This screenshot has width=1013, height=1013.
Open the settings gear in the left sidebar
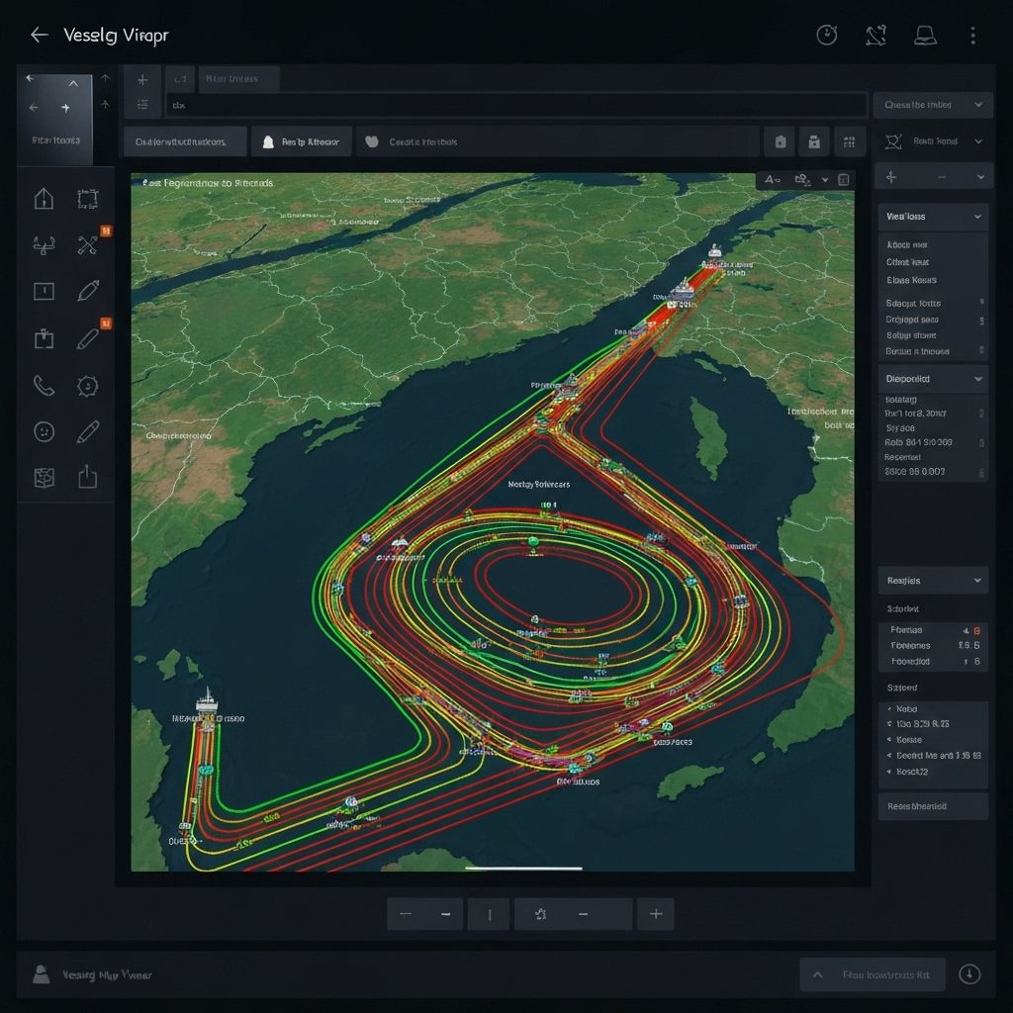tap(87, 386)
